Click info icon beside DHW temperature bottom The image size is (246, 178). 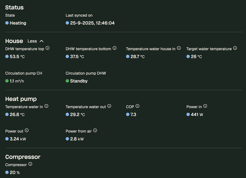click(115, 48)
